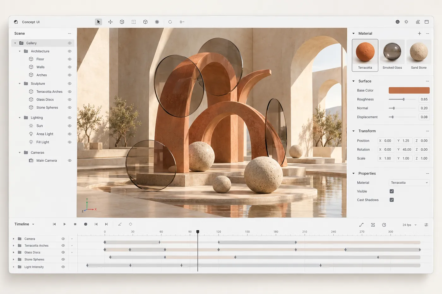Open the Material dropdown showing Terracotta

tap(409, 182)
